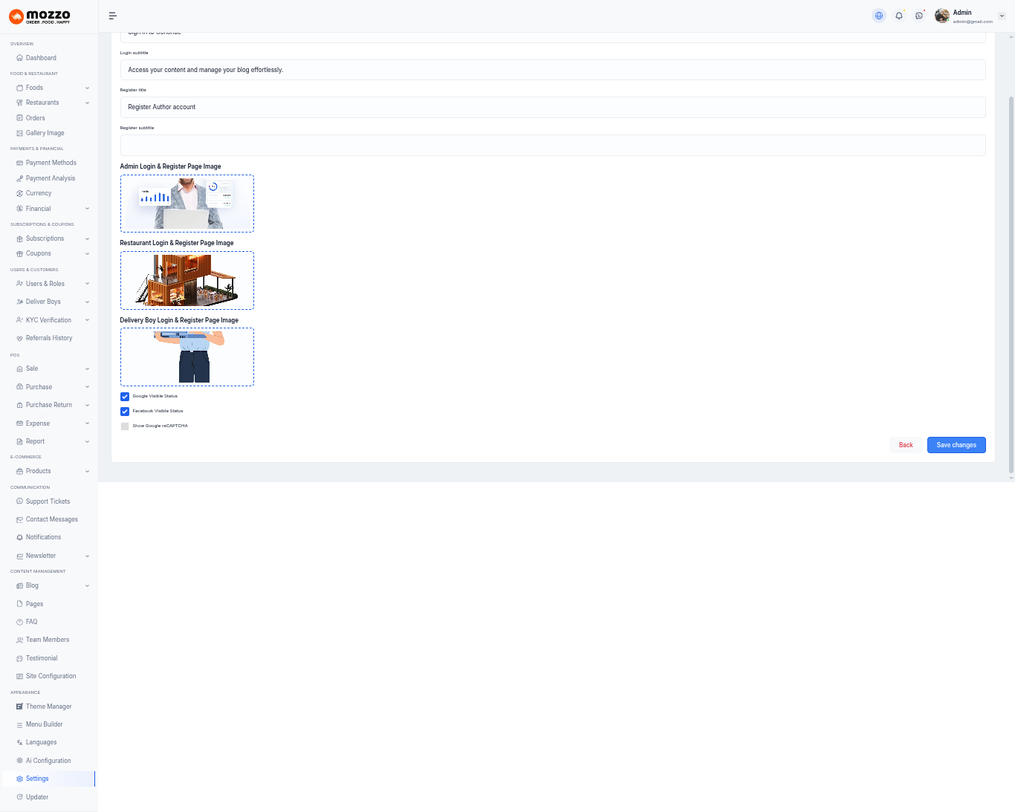This screenshot has height=812, width=1015.
Task: Click the page vertical scrollbar
Action: (x=1011, y=282)
